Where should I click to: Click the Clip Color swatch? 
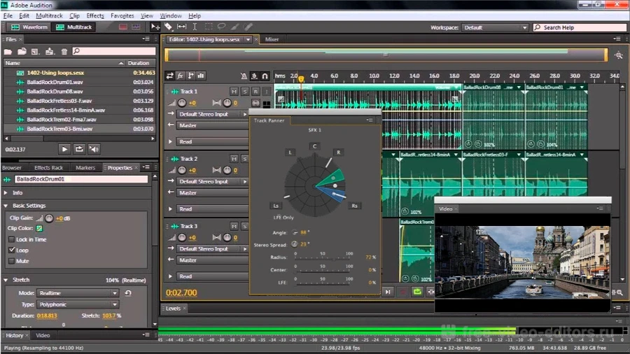point(39,228)
